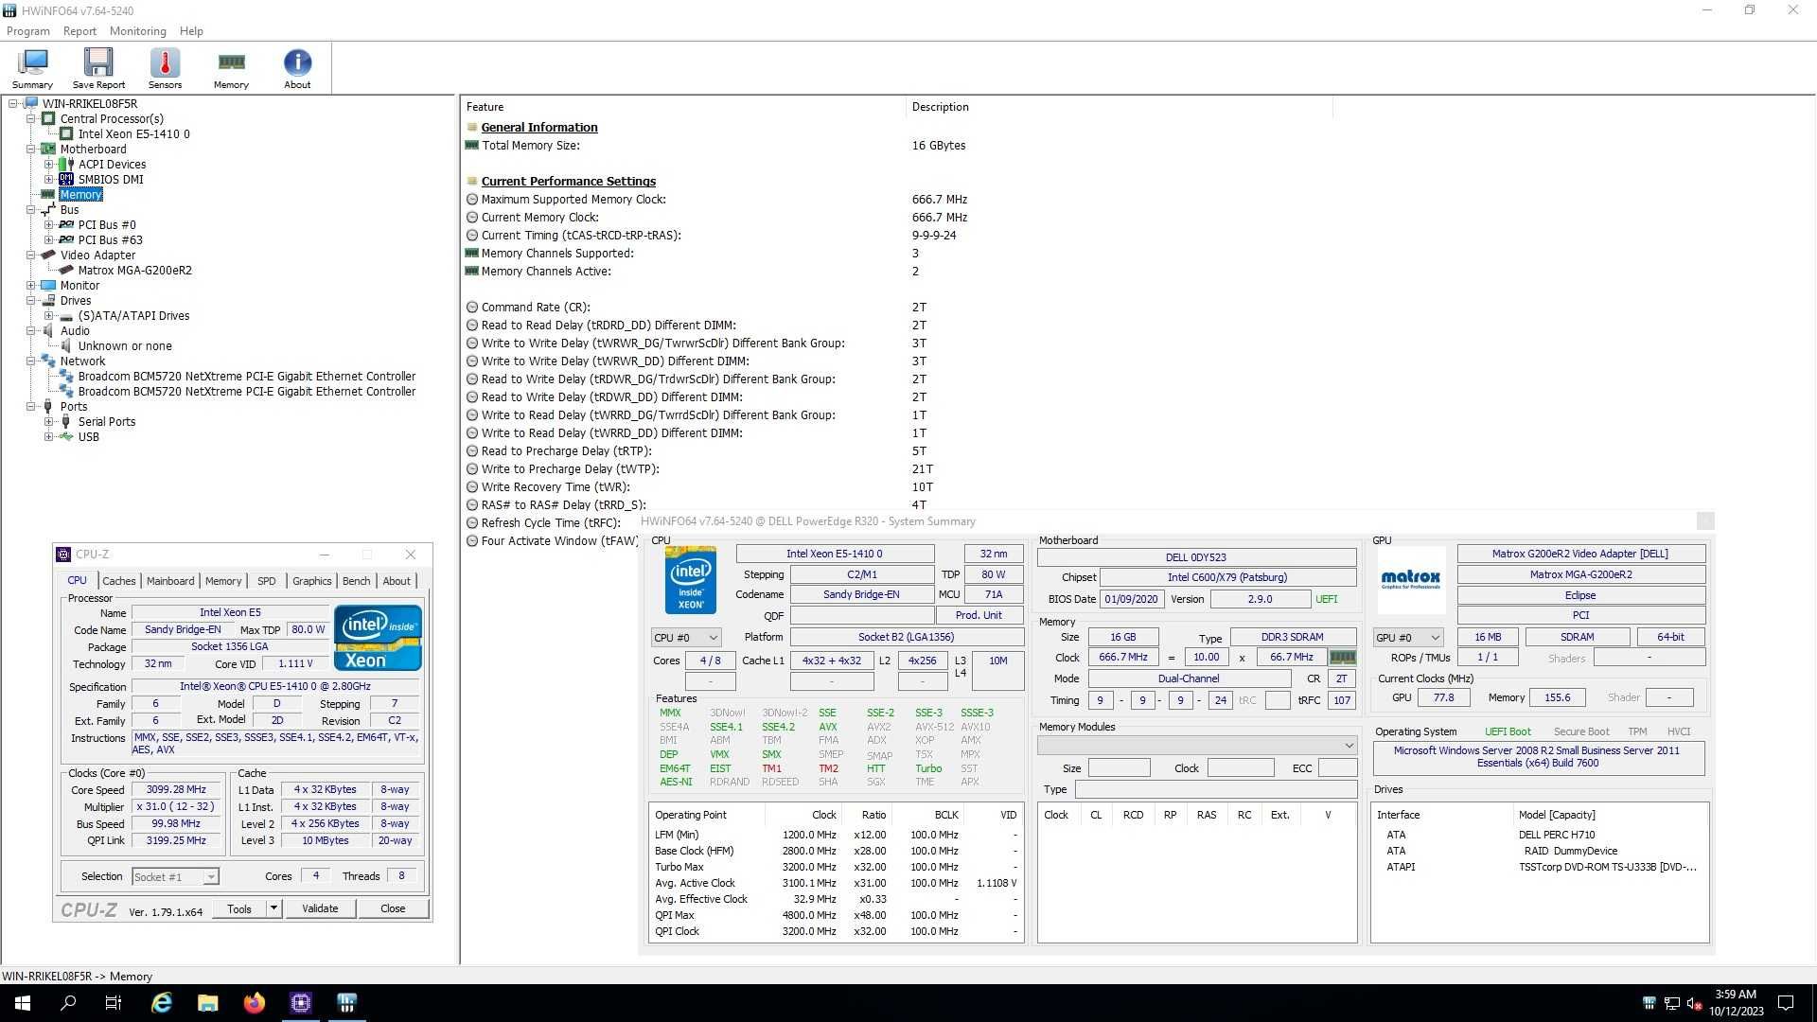Switch to Graphics tab in CPU-Z

(312, 581)
